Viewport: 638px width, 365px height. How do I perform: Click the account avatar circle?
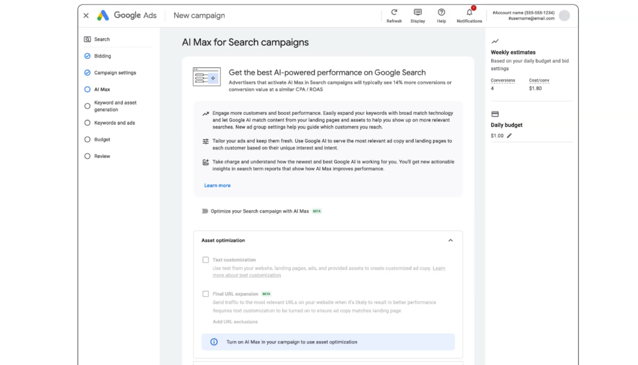[564, 15]
